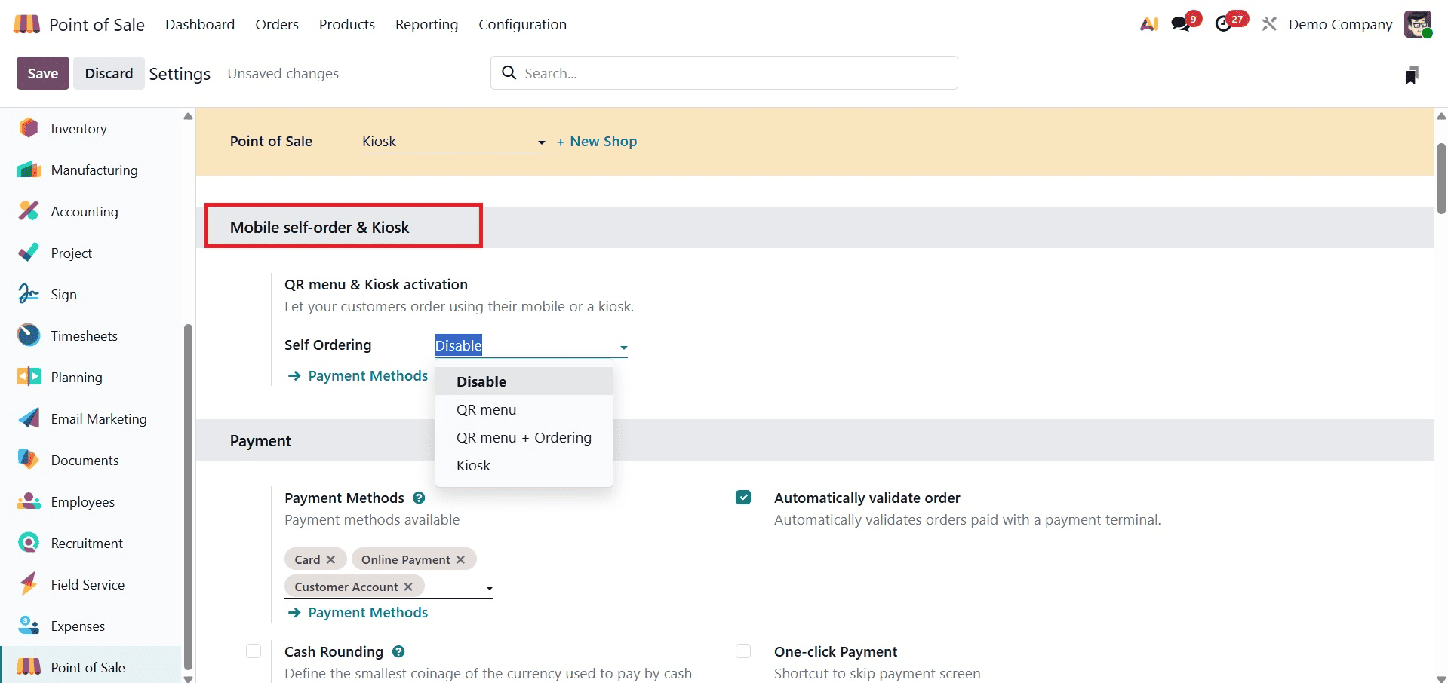This screenshot has height=683, width=1448.
Task: Click the AI assistant icon in the header
Action: pos(1148,23)
